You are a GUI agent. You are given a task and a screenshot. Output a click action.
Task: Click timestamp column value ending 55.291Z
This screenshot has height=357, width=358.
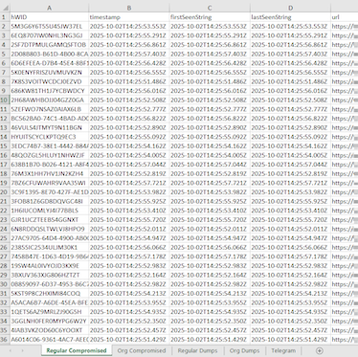coord(129,35)
